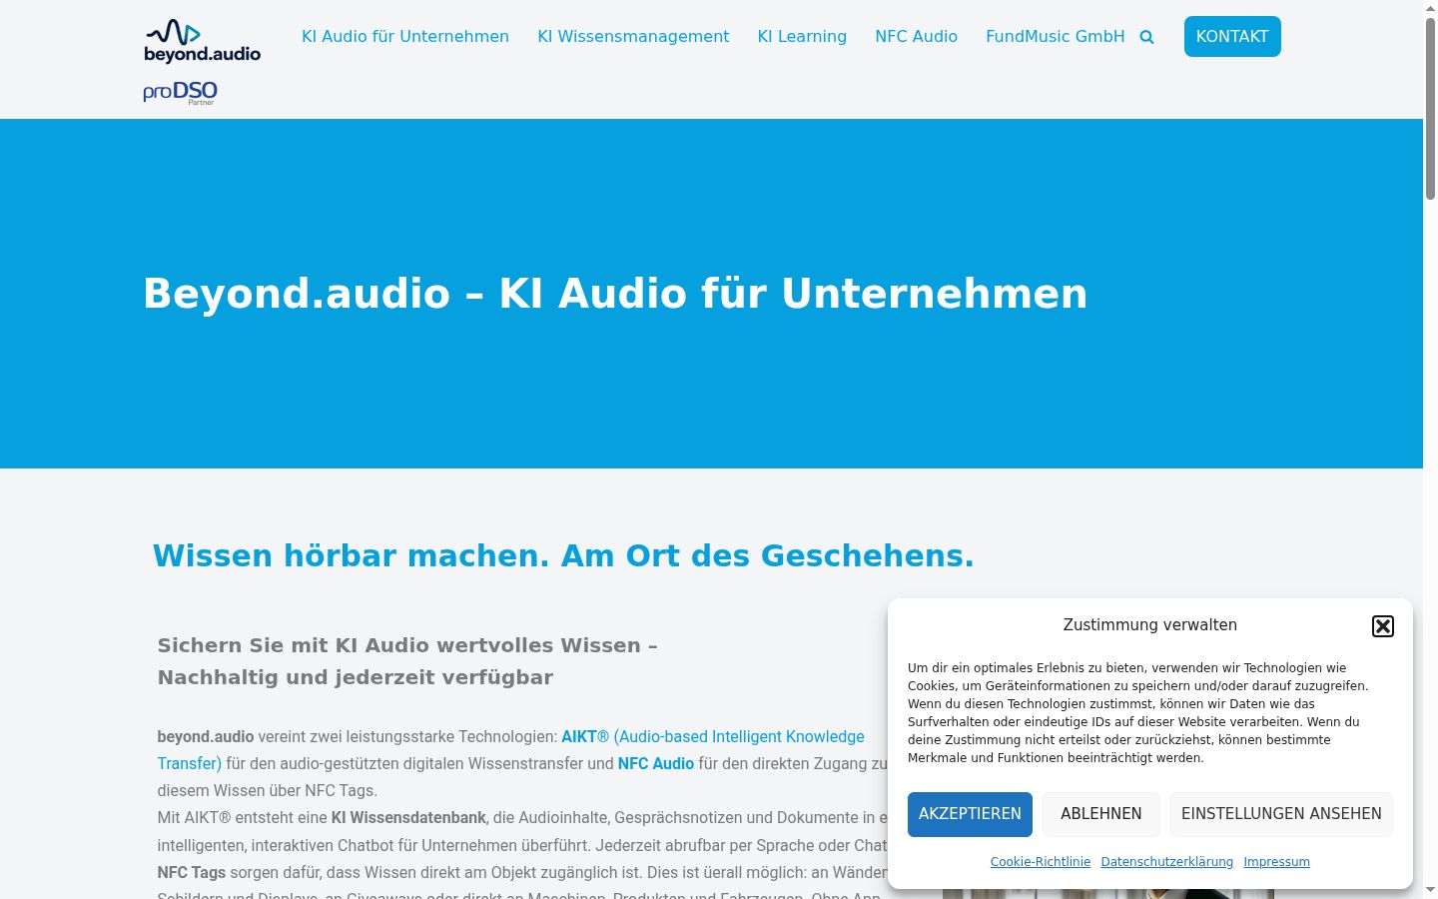Click the proDSO Partner logo
Screen dimensions: 1438x899
click(180, 93)
